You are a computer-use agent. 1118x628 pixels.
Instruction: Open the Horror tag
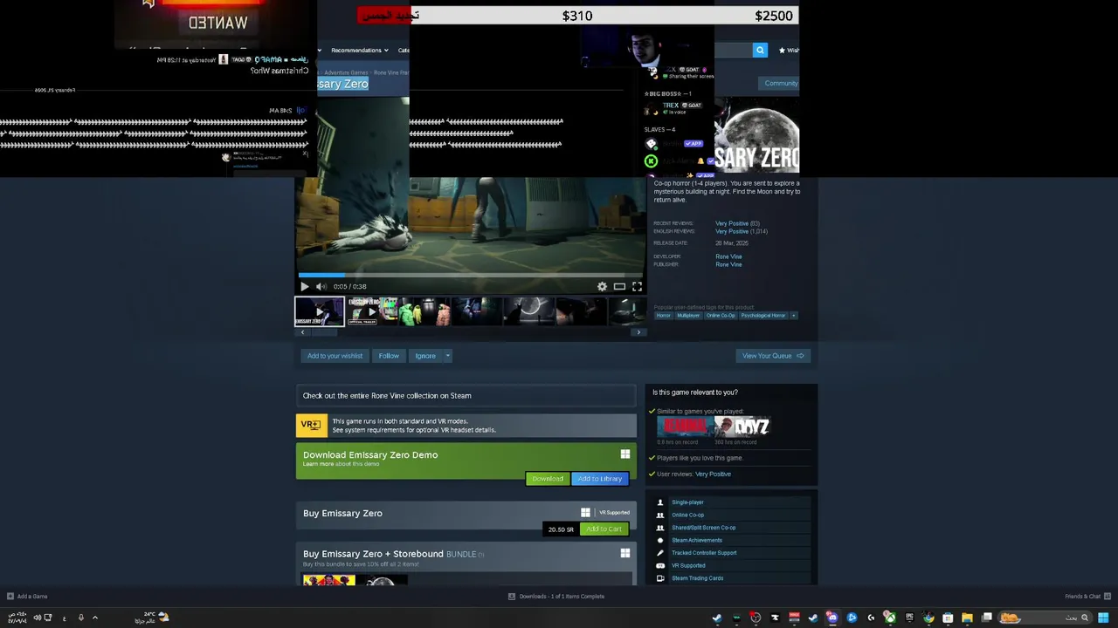(x=664, y=316)
